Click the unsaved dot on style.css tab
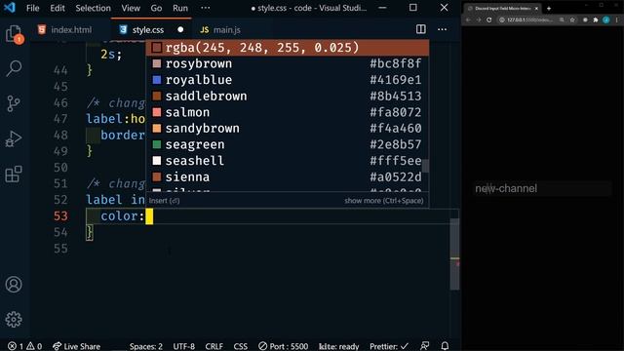 pyautogui.click(x=180, y=30)
